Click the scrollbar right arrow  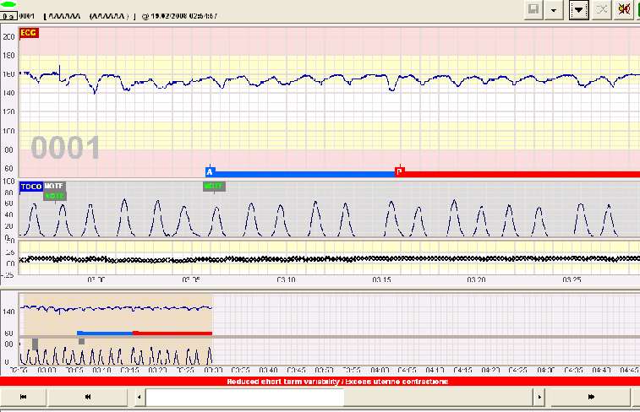coord(539,397)
